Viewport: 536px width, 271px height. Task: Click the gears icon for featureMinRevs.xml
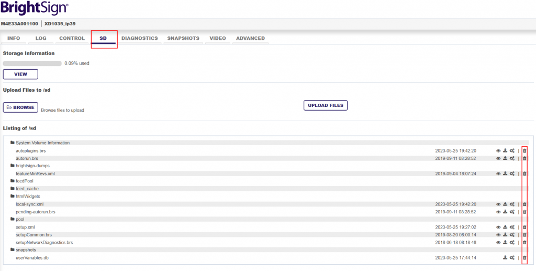click(512, 174)
